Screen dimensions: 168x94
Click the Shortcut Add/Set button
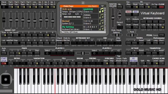coord(10,43)
